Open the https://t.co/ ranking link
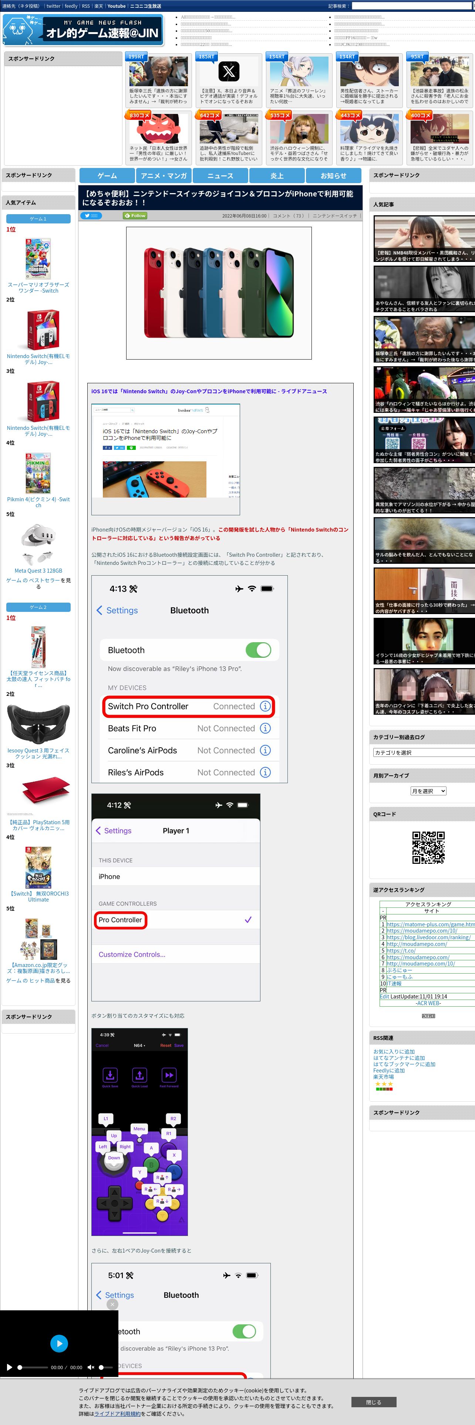 pyautogui.click(x=401, y=950)
